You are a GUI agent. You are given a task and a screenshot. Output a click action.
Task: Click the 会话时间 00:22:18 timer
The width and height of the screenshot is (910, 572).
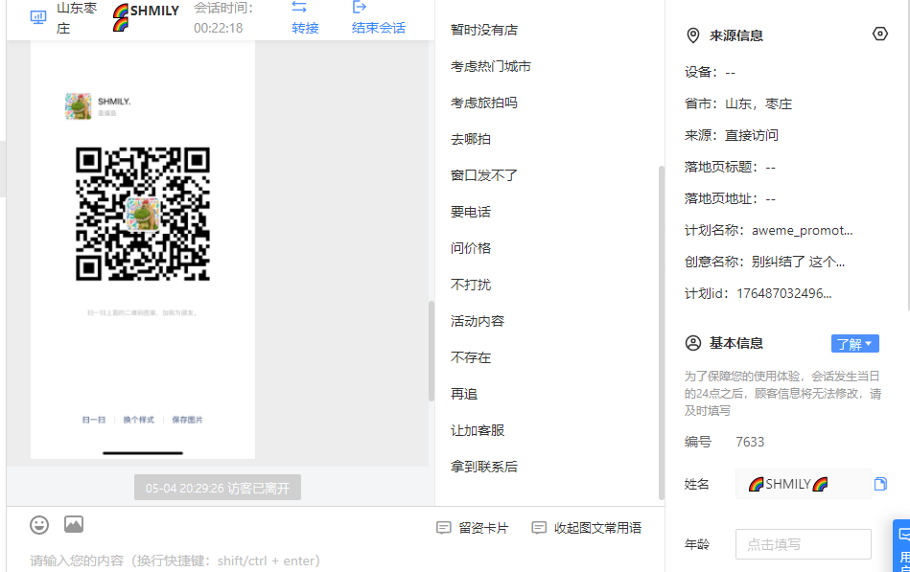[223, 17]
